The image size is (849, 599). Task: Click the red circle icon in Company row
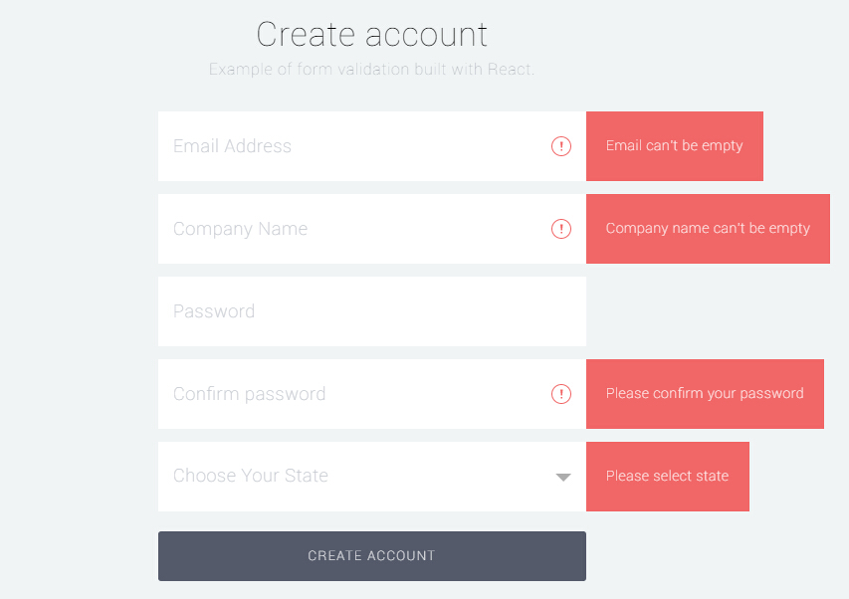(x=561, y=229)
